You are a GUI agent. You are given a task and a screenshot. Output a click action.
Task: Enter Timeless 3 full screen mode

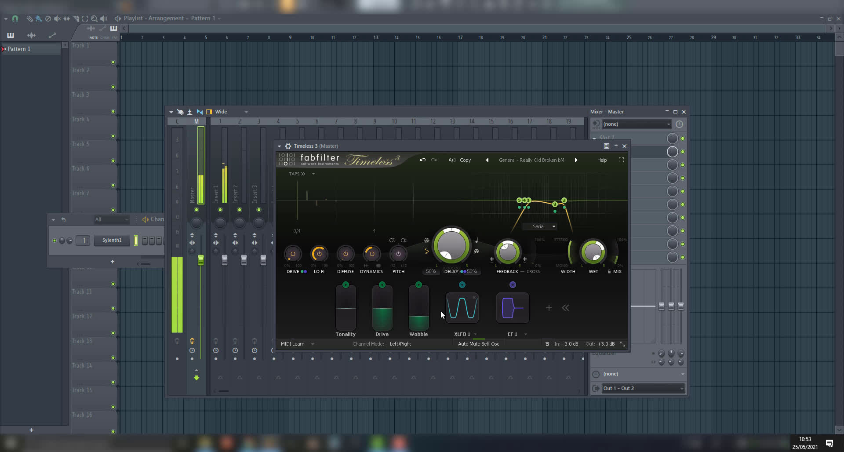click(621, 160)
